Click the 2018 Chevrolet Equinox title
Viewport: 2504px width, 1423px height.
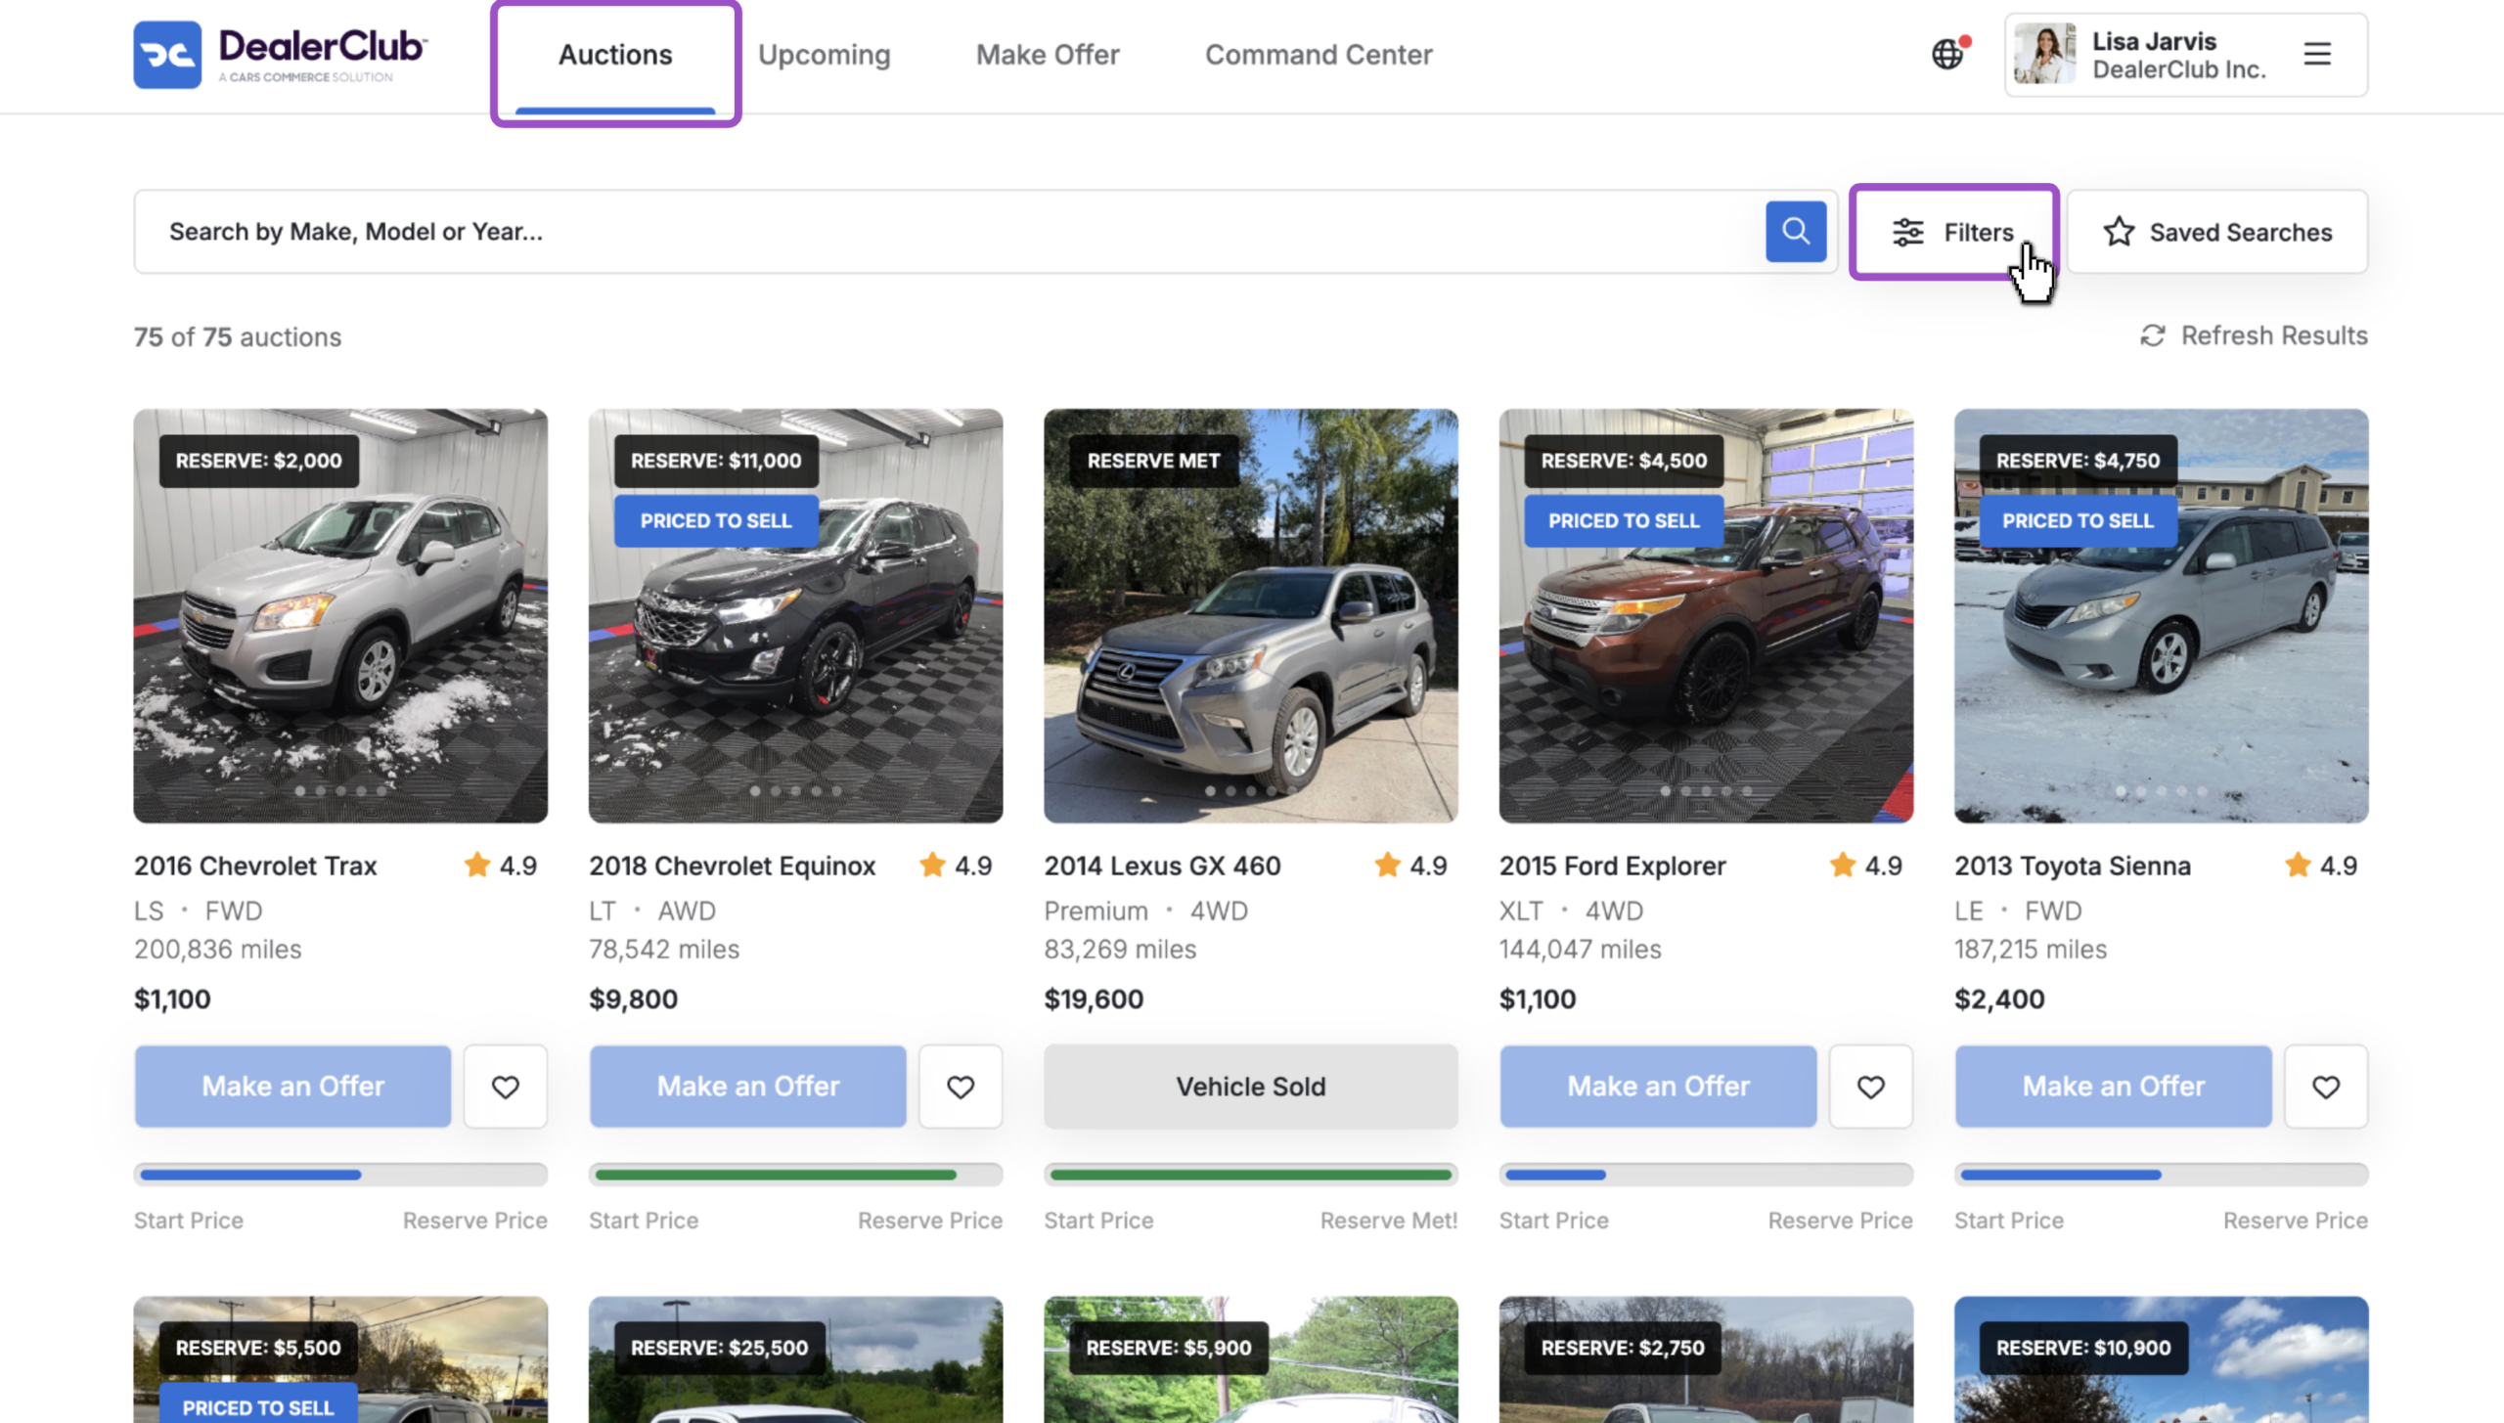[x=732, y=866]
